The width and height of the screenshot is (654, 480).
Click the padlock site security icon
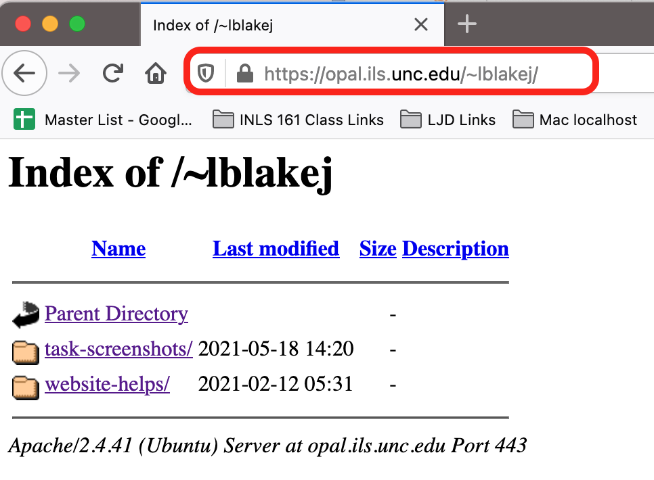coord(244,73)
